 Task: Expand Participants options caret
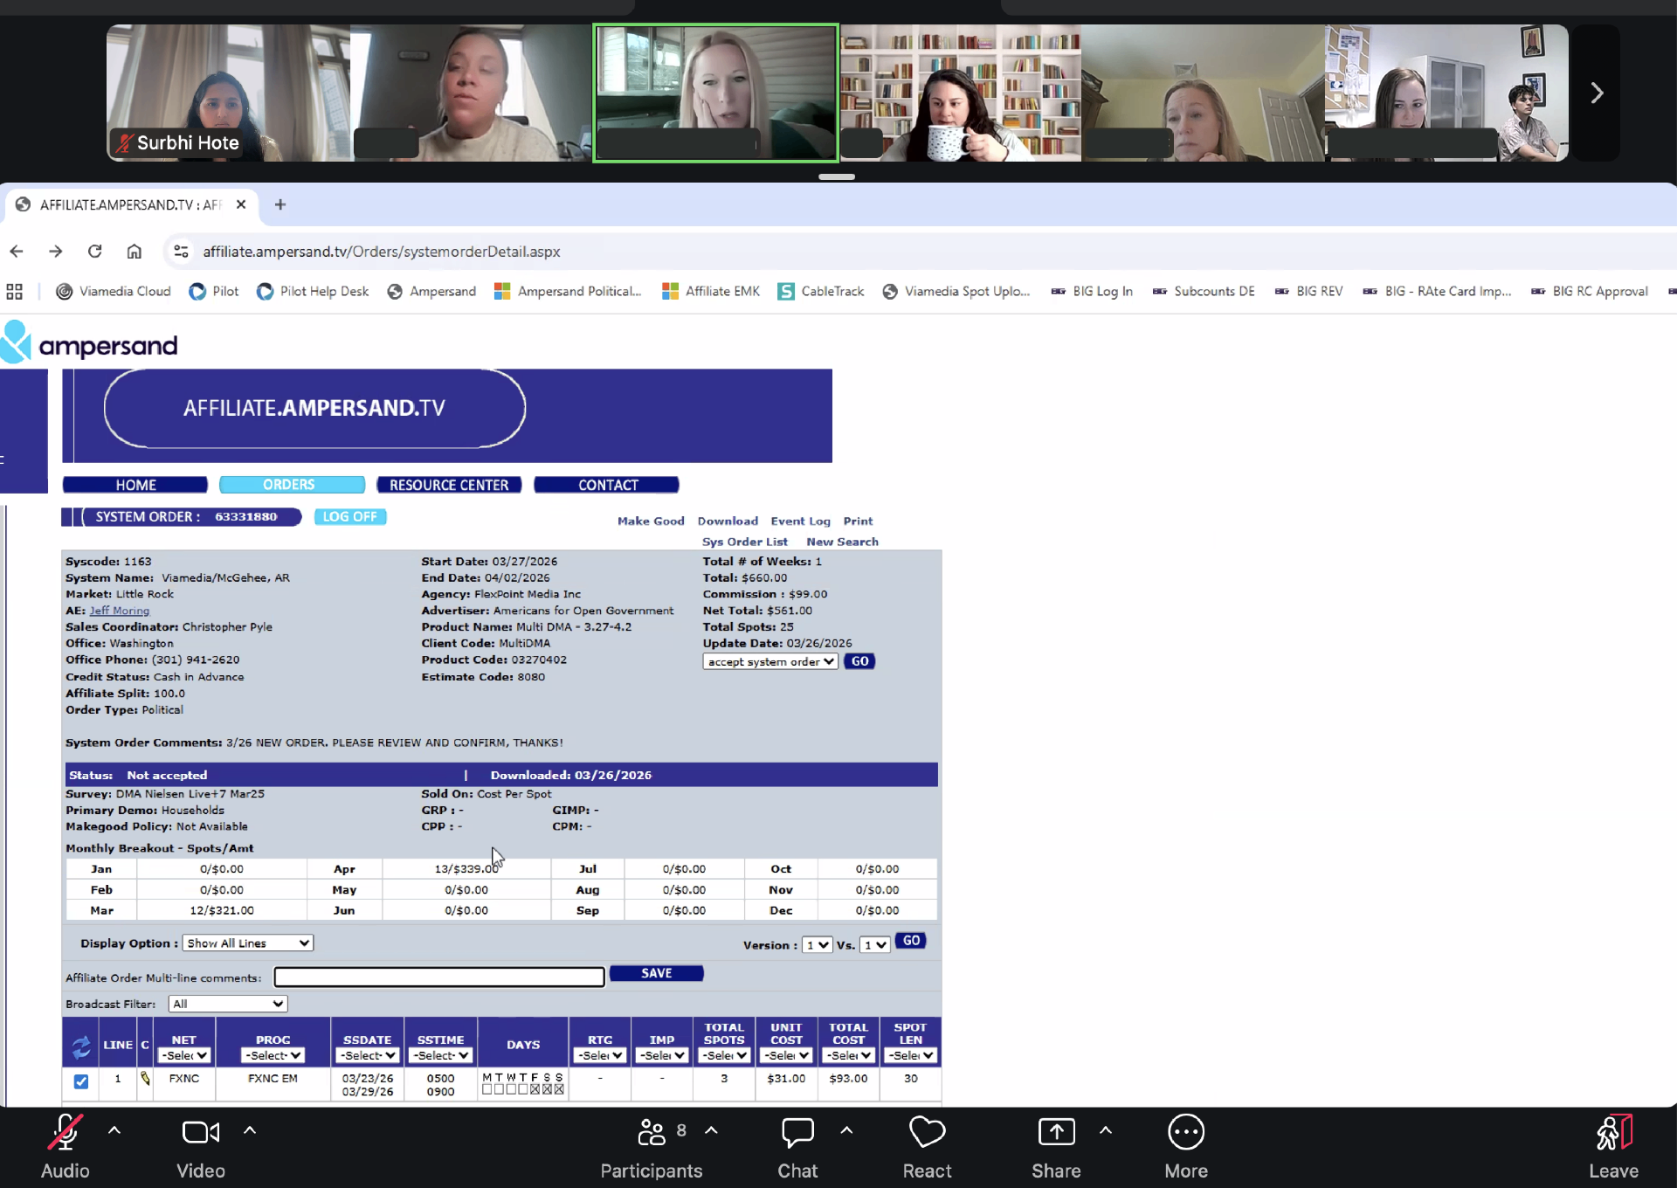pyautogui.click(x=712, y=1130)
